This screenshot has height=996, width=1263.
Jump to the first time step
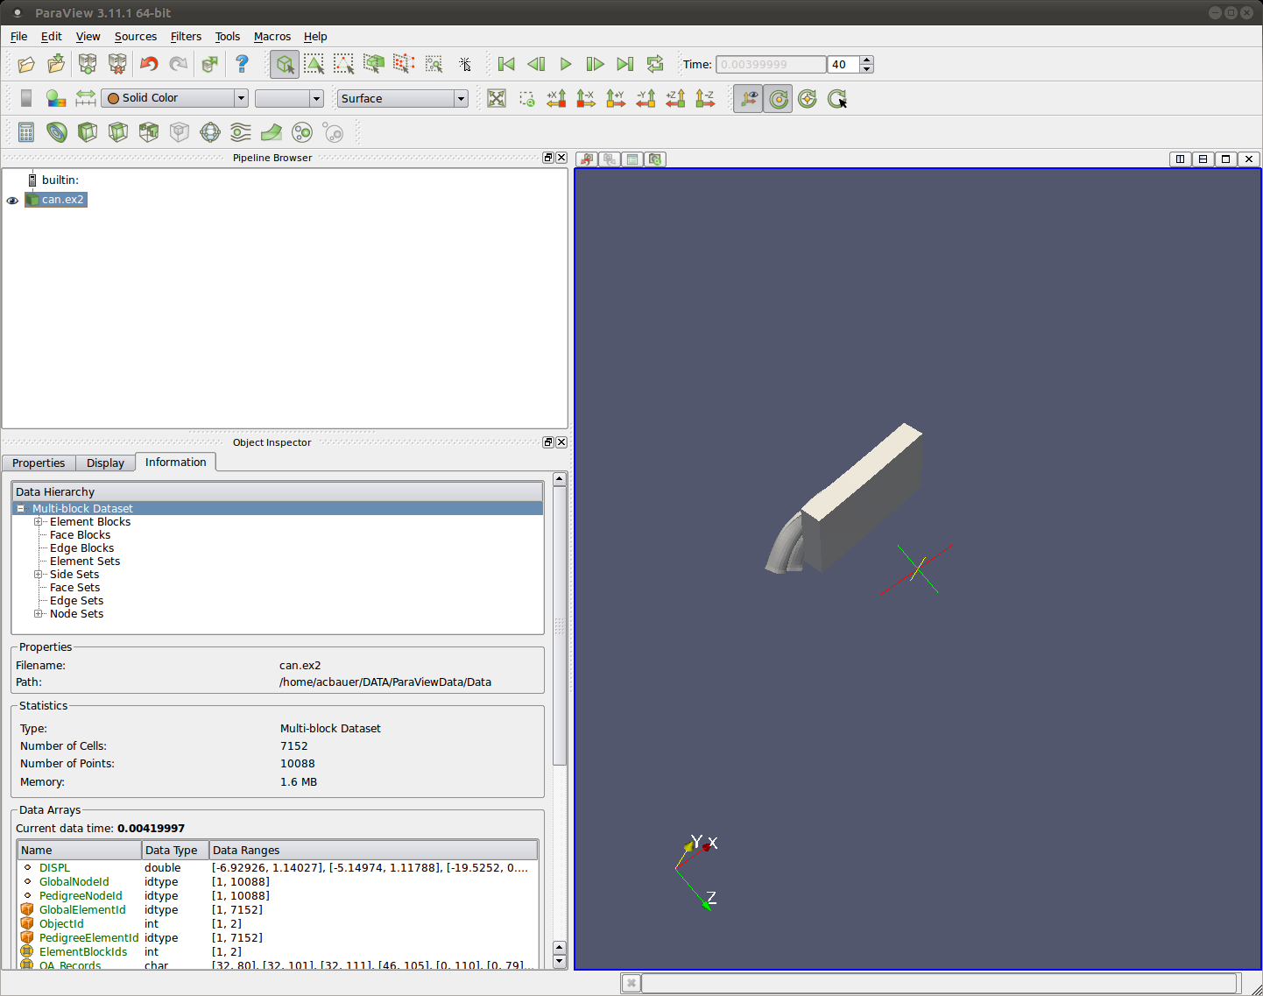tap(506, 64)
